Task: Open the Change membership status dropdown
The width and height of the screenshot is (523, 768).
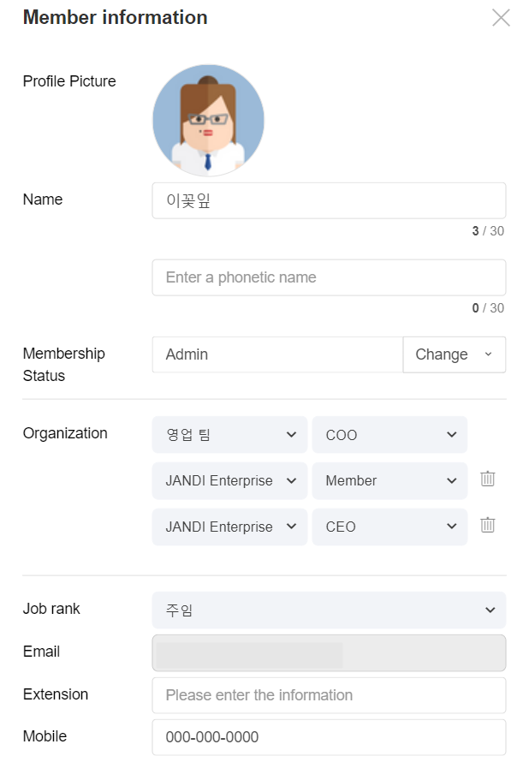Action: (454, 354)
